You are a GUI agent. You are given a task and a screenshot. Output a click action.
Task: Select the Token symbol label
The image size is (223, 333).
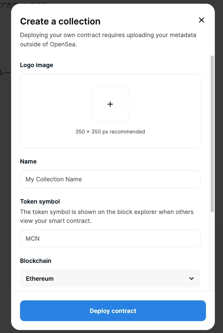coord(40,201)
